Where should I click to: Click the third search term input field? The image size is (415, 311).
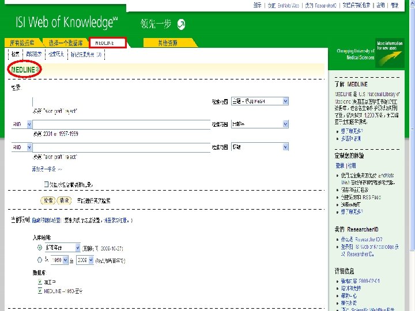(x=122, y=147)
